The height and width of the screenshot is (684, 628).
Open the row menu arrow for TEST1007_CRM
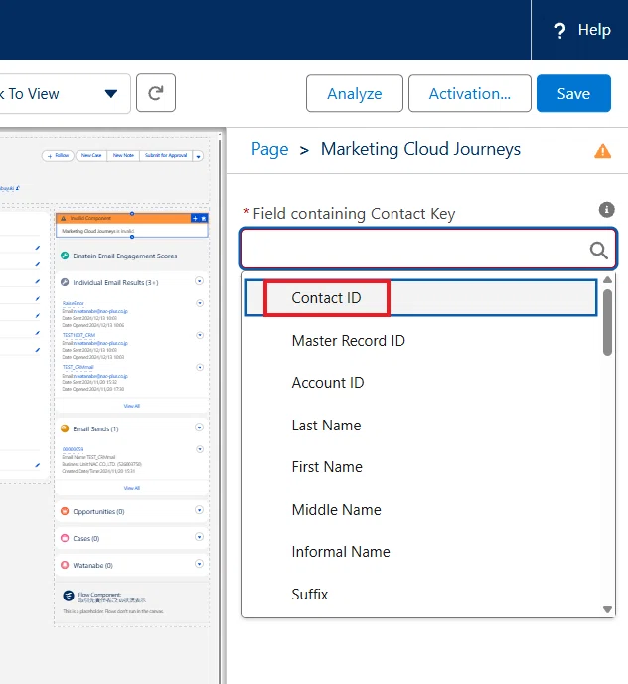click(x=200, y=335)
